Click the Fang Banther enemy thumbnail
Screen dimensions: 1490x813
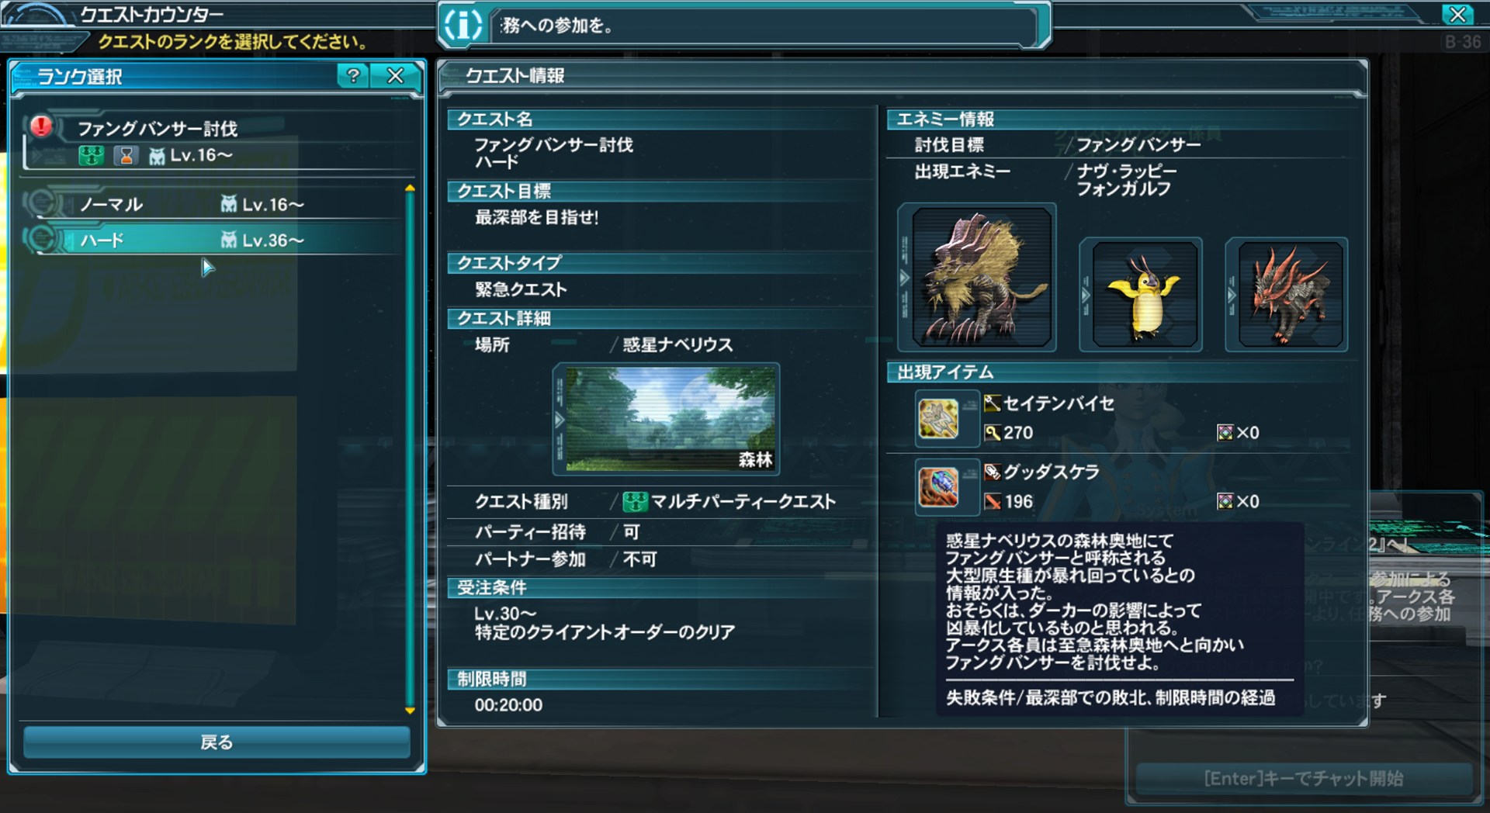(982, 278)
